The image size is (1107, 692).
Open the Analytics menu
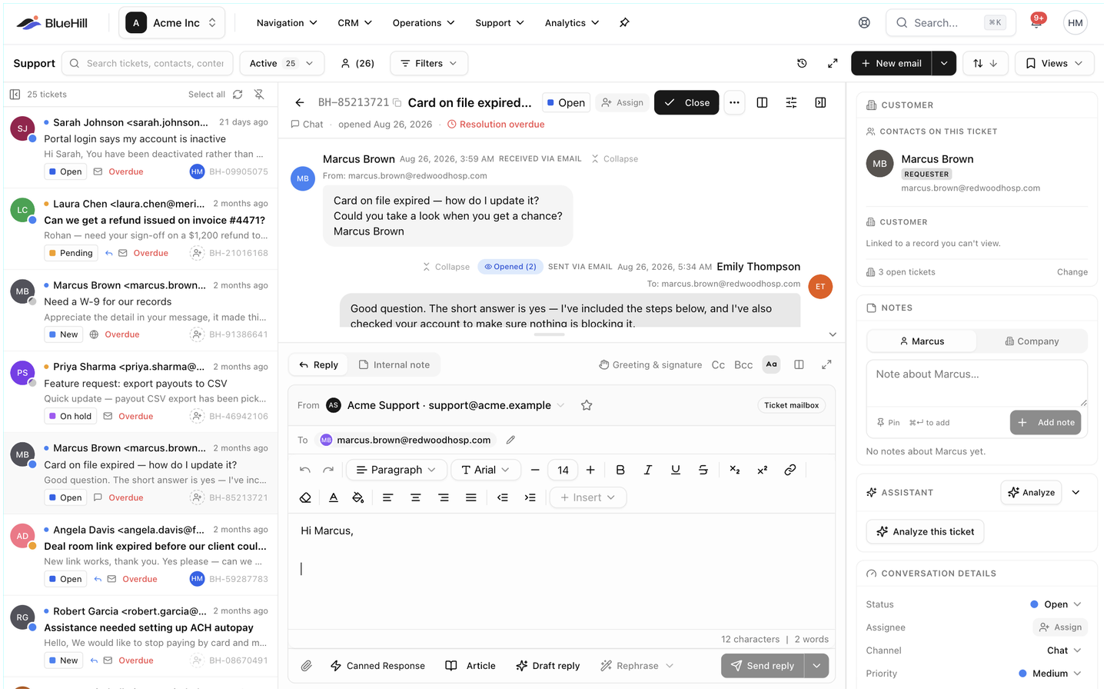[x=571, y=23]
